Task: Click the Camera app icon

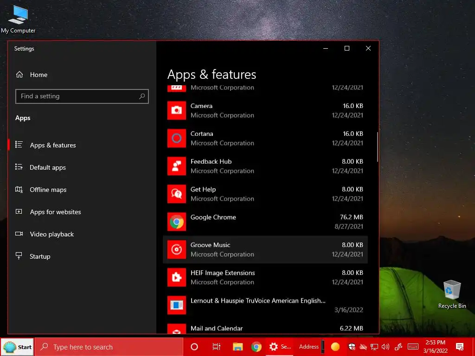Action: click(x=177, y=110)
